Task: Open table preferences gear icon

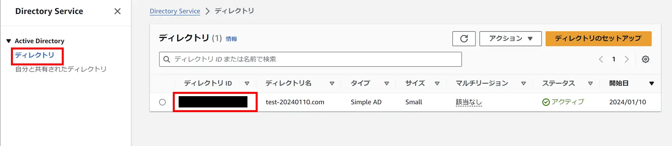Action: click(645, 59)
